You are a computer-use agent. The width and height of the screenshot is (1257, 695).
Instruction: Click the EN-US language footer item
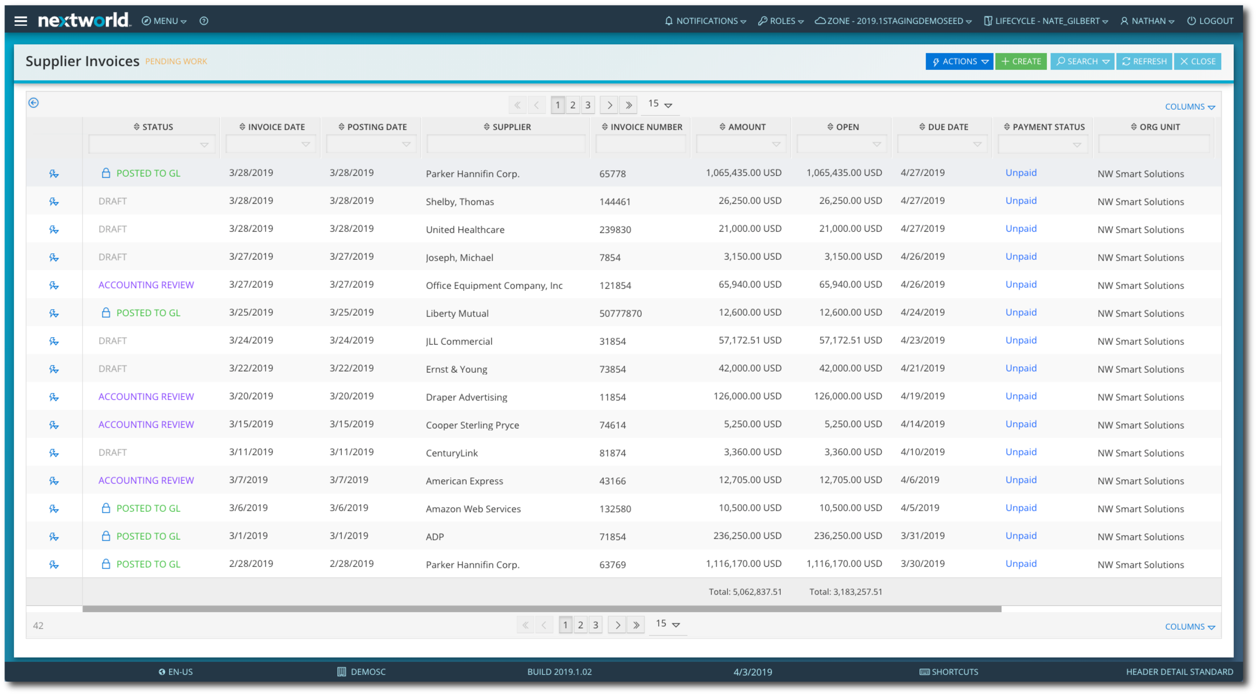[x=175, y=672]
